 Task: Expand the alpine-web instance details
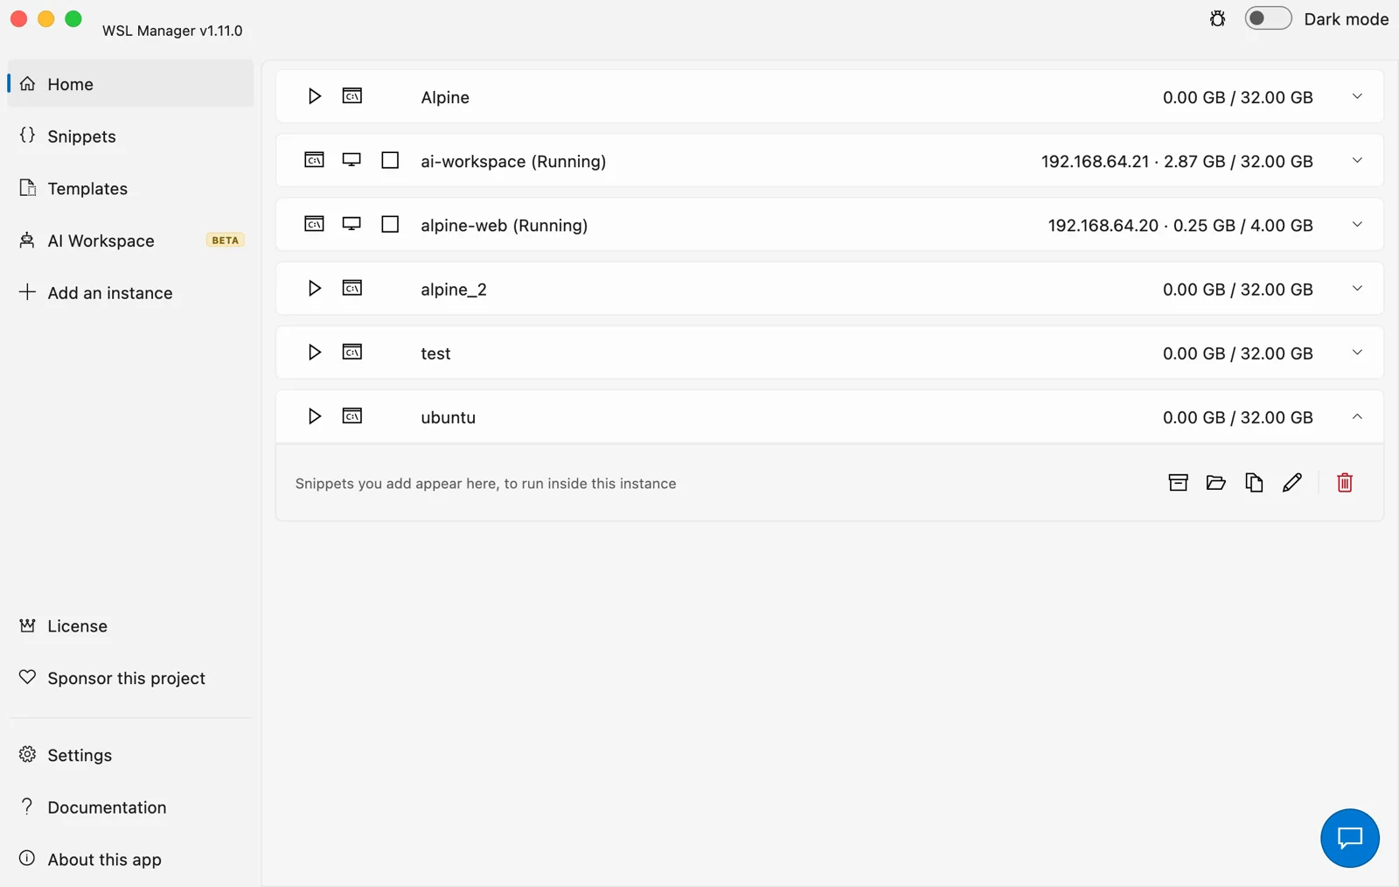click(x=1357, y=224)
